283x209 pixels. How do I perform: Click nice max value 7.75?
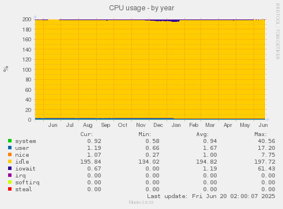coord(268,155)
